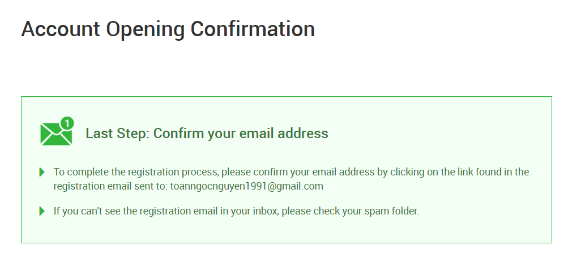Click 'Confirm your email address' heading text
Screen dimensions: 568x262
(x=241, y=134)
